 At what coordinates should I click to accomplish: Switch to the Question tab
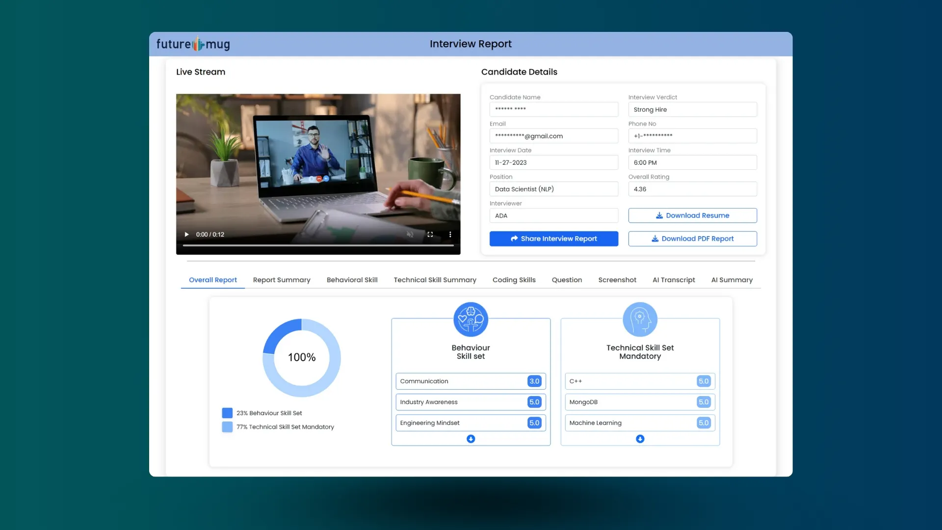567,280
